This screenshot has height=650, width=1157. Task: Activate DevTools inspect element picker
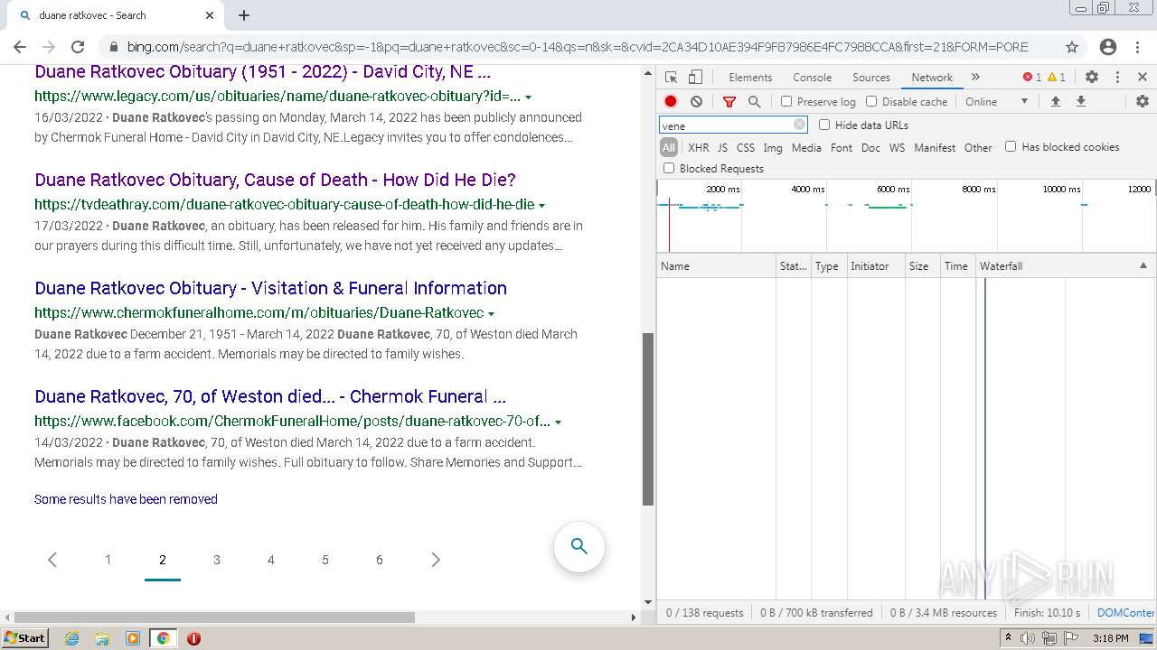[671, 77]
